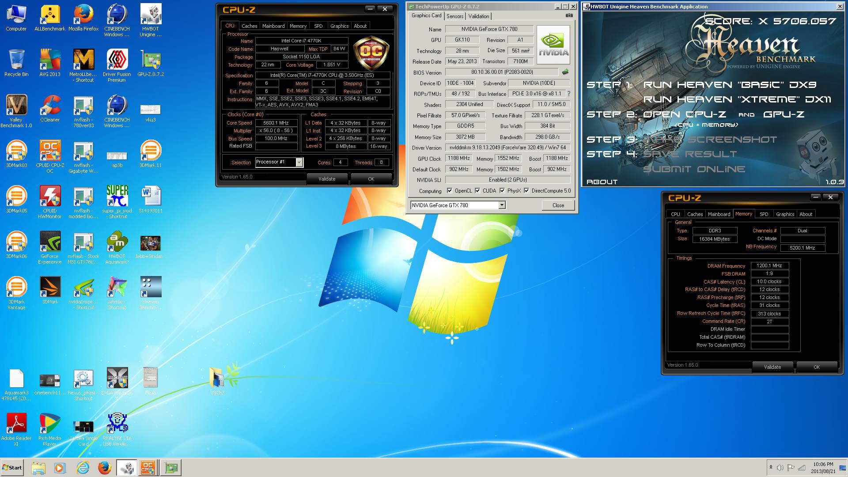Open Mozilla Firefox desktop shortcut
The width and height of the screenshot is (848, 477).
[83, 18]
